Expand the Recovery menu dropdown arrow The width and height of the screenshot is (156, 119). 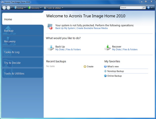[x=41, y=8]
